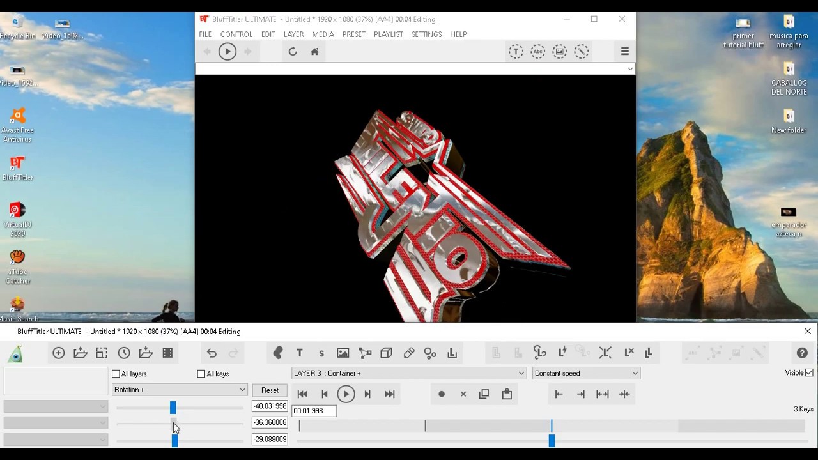Click the home icon in the preview toolbar
The image size is (818, 460).
click(x=314, y=52)
